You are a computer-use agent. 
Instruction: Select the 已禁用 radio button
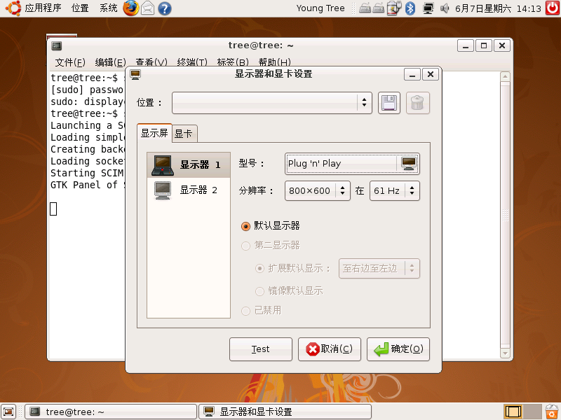[246, 311]
